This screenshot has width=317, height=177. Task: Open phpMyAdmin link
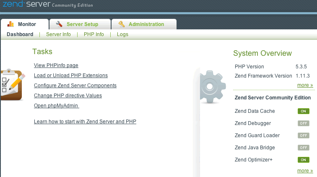[57, 106]
